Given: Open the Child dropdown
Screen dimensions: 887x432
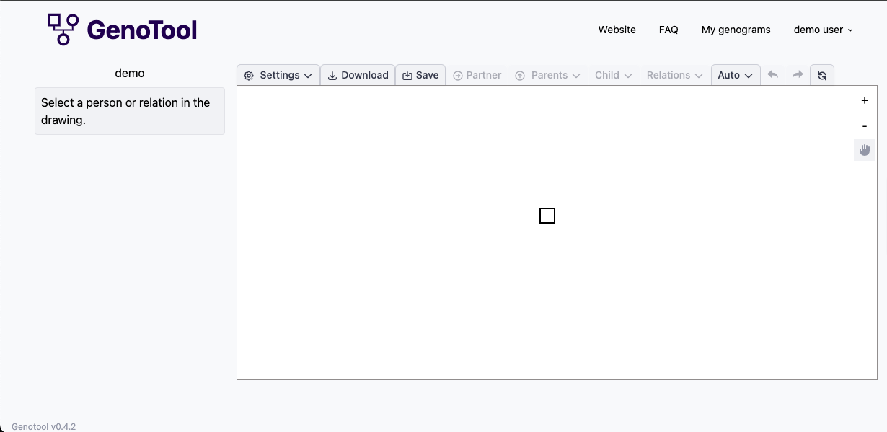Looking at the screenshot, I should tap(612, 75).
